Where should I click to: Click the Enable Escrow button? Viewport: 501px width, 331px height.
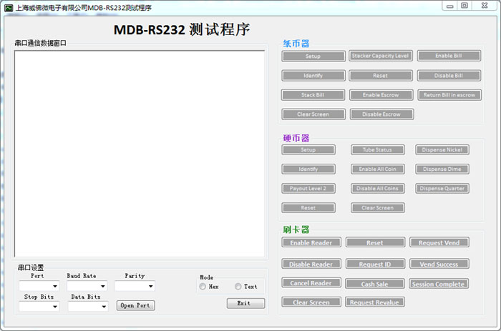381,94
